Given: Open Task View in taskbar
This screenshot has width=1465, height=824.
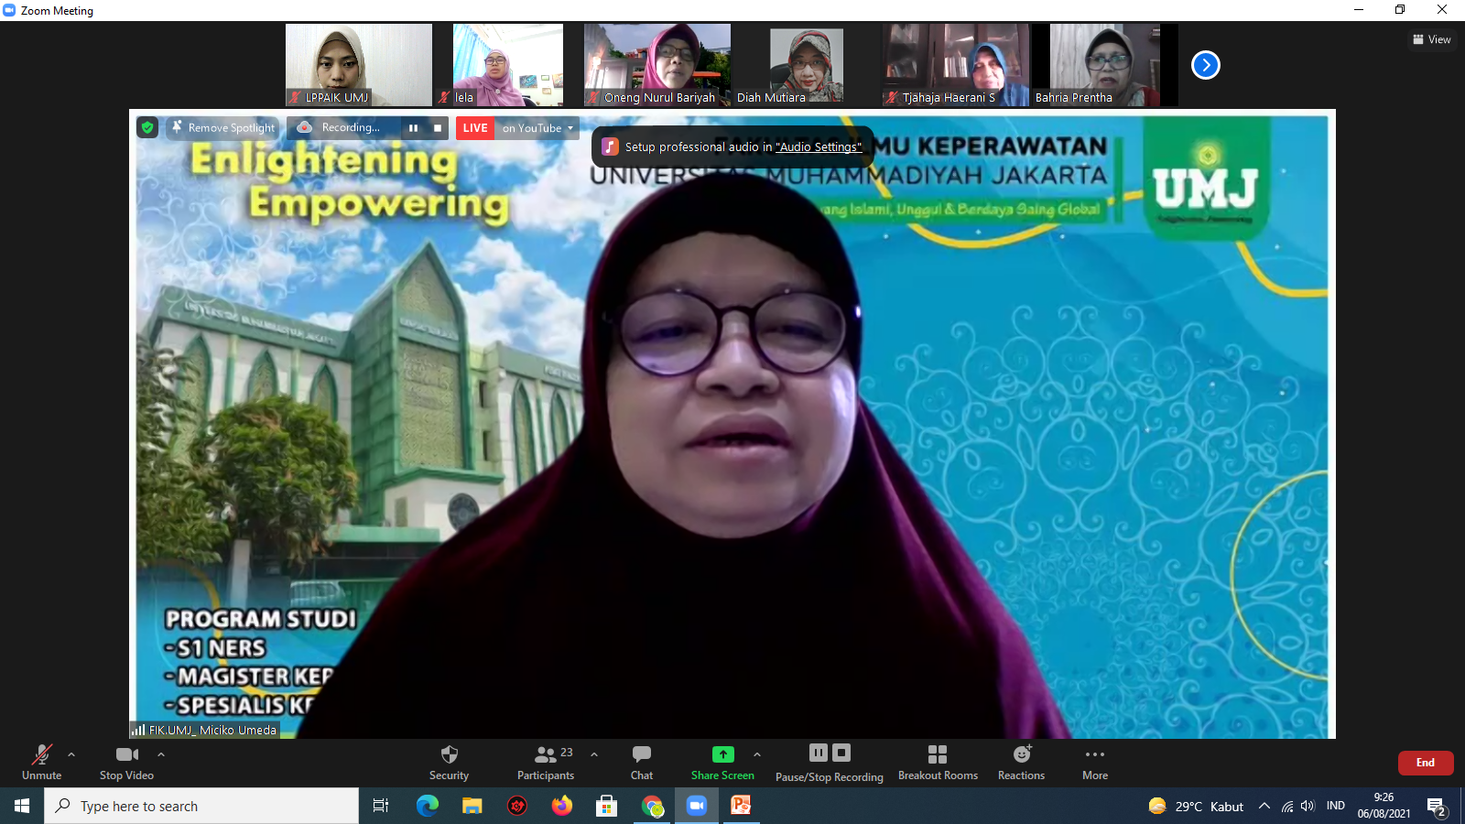Looking at the screenshot, I should (x=381, y=806).
